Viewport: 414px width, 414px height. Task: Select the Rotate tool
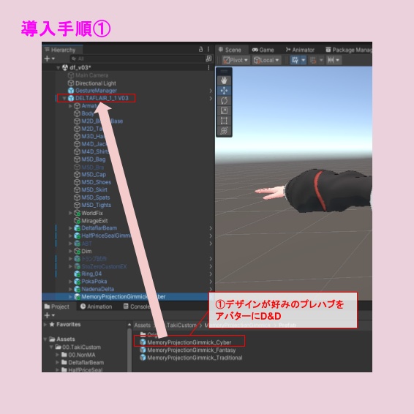(224, 101)
